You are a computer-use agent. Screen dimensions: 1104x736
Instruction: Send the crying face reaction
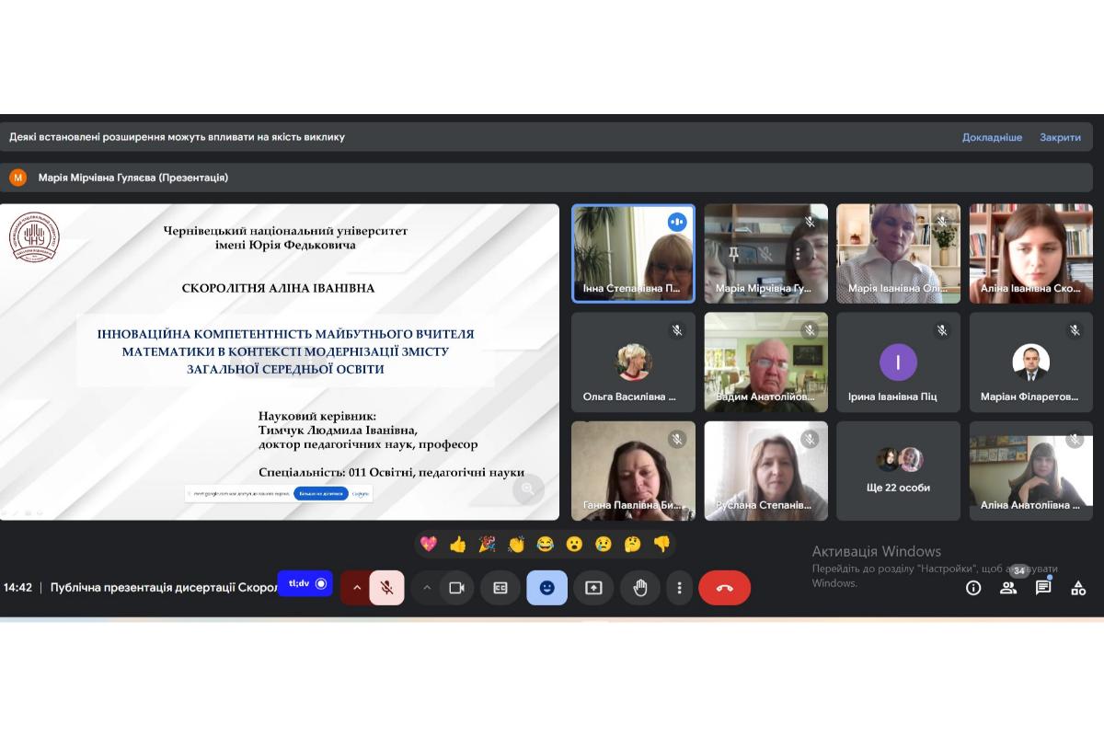(x=604, y=544)
